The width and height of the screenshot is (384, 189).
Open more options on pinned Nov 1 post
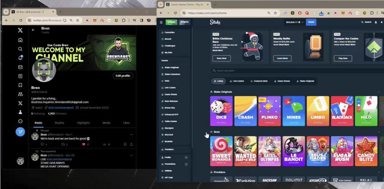pos(131,134)
